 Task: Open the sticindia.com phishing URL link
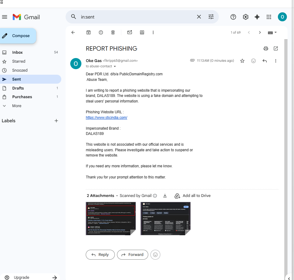pyautogui.click(x=106, y=118)
